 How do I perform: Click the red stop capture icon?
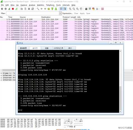coord(13,9)
